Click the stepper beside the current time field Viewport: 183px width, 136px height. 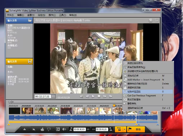click(53, 96)
